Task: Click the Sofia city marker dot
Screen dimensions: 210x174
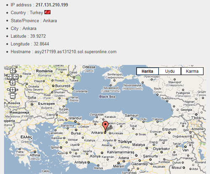Action: [32, 104]
